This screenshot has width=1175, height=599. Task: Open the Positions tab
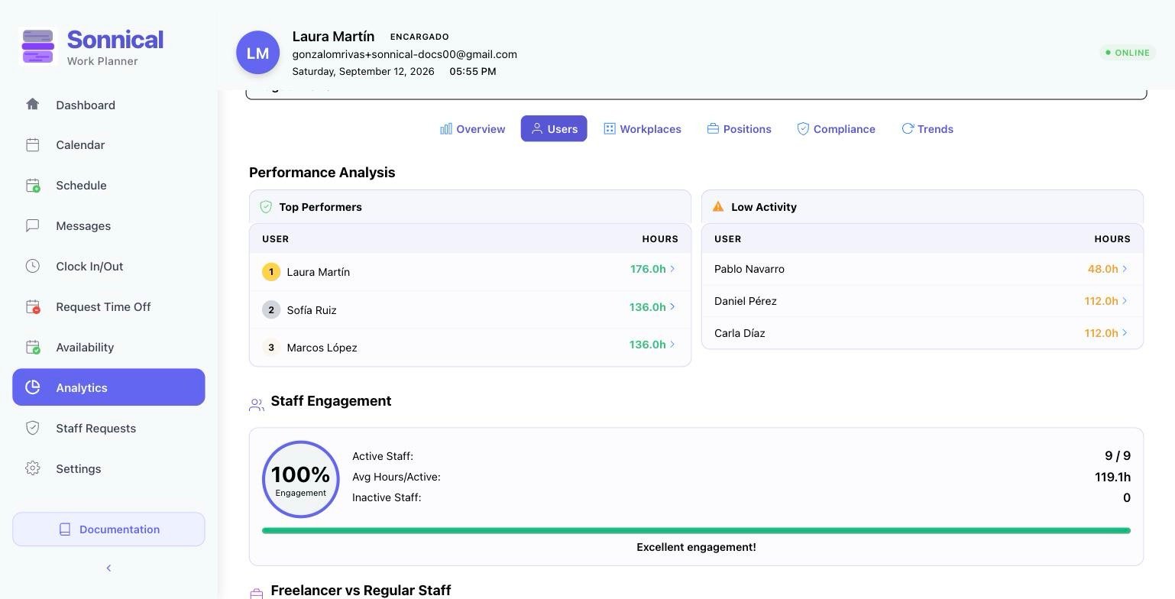739,128
